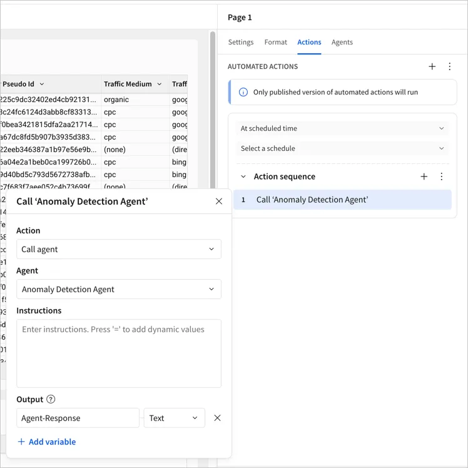Image resolution: width=468 pixels, height=468 pixels.
Task: Open the output type 'Text' dropdown
Action: coord(175,418)
